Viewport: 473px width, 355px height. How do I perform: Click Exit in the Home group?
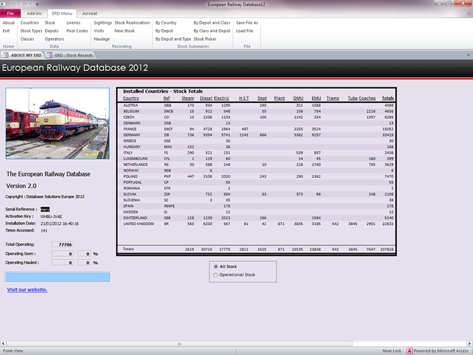point(6,30)
